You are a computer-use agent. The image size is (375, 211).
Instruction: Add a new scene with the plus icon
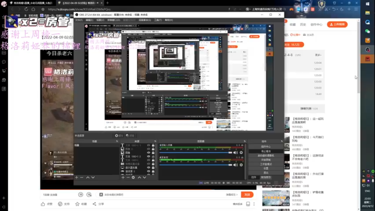click(x=76, y=178)
